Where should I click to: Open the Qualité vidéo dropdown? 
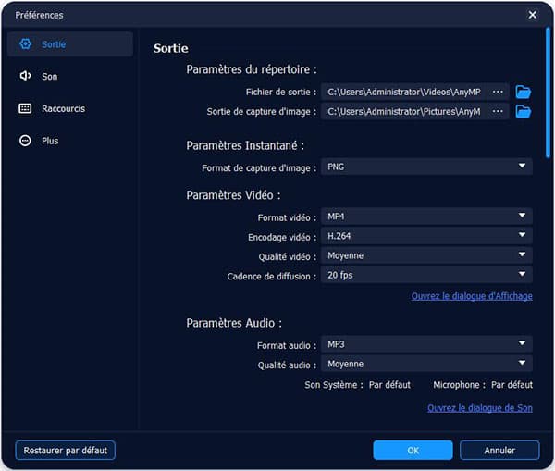[x=426, y=255]
